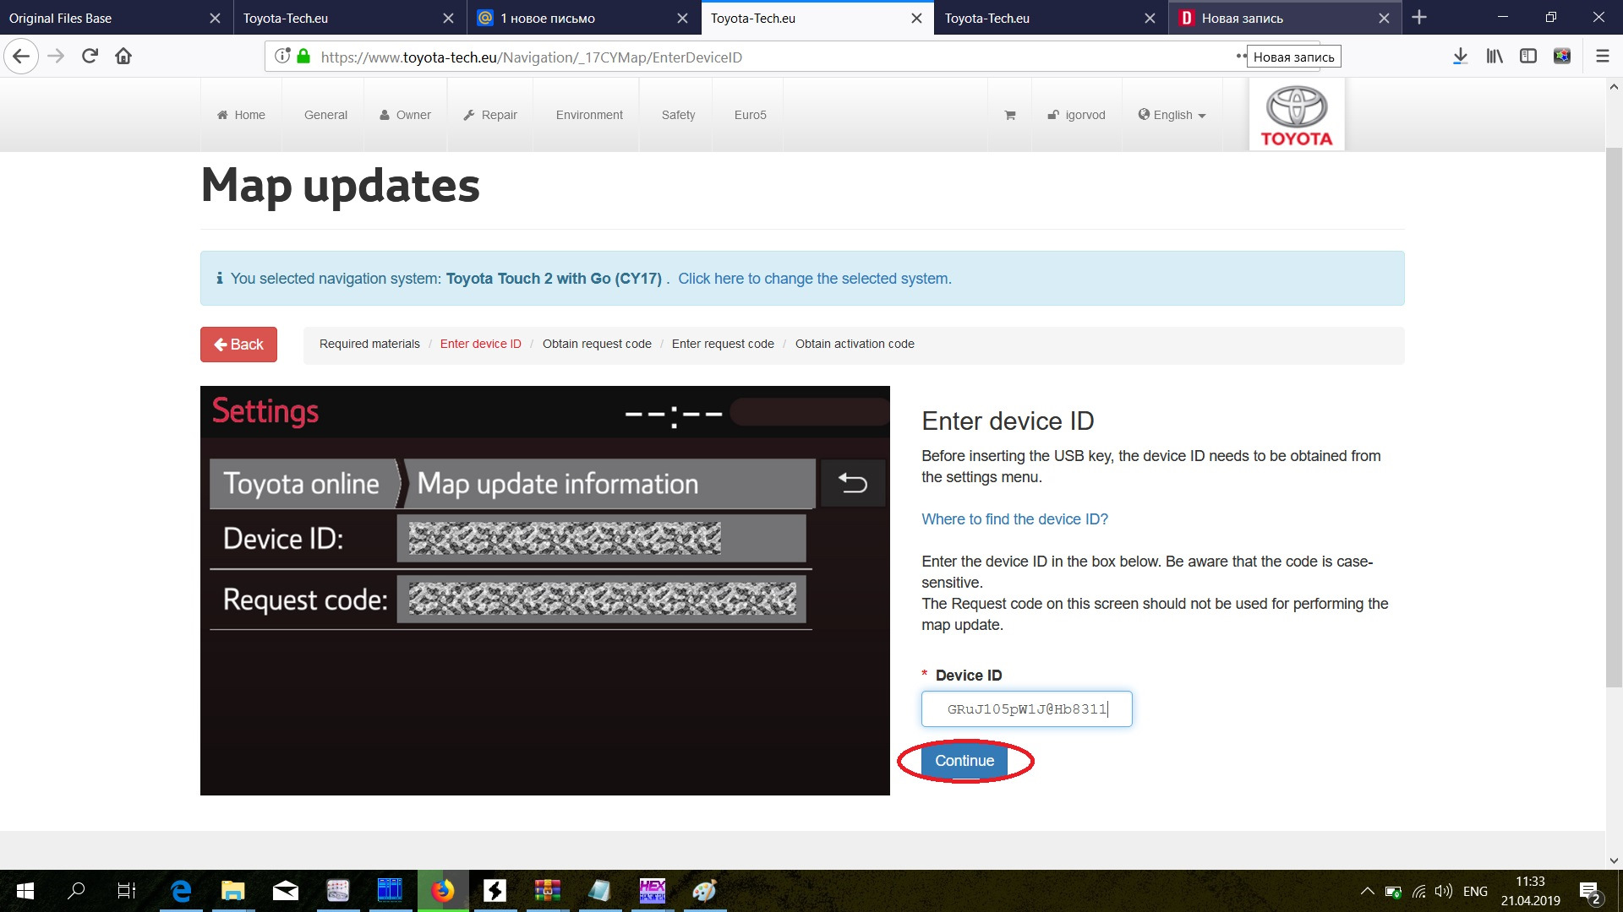This screenshot has height=912, width=1623.
Task: Go back with browser back arrow
Action: pyautogui.click(x=21, y=57)
